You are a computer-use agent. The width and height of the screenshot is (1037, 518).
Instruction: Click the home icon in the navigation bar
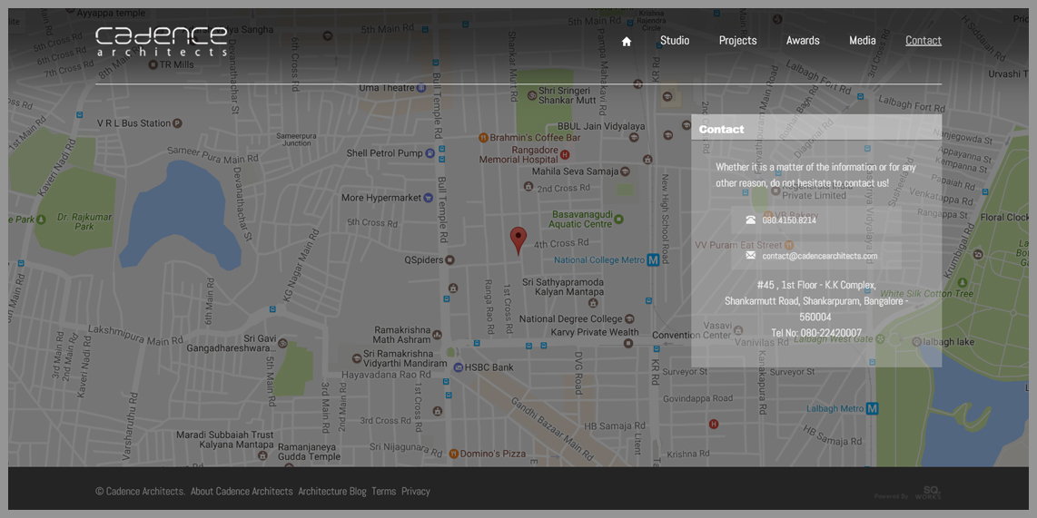click(x=627, y=41)
